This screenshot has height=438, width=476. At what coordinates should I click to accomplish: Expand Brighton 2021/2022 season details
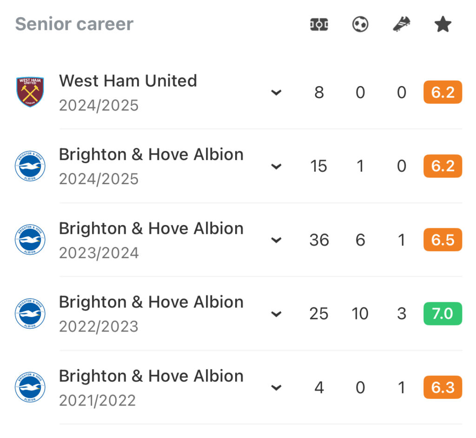(276, 388)
